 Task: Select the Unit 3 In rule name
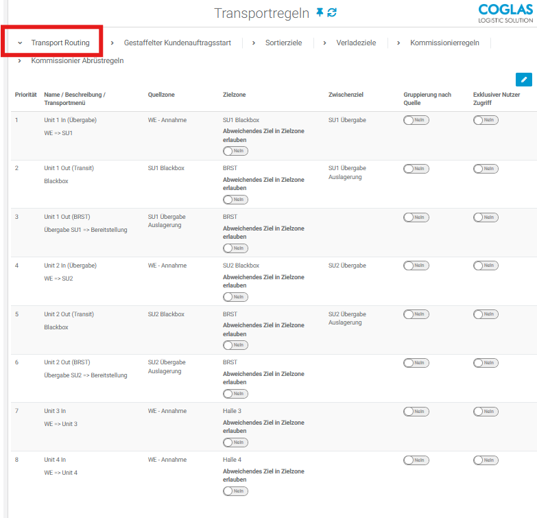pos(55,411)
